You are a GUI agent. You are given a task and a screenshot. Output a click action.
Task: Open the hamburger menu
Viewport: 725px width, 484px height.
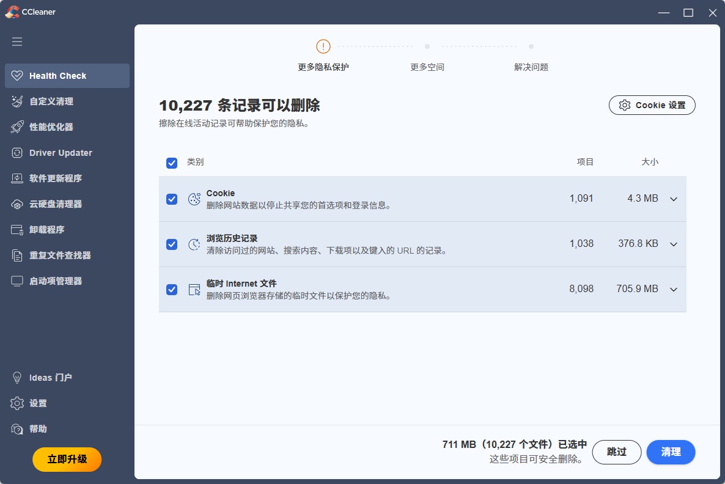(x=17, y=42)
